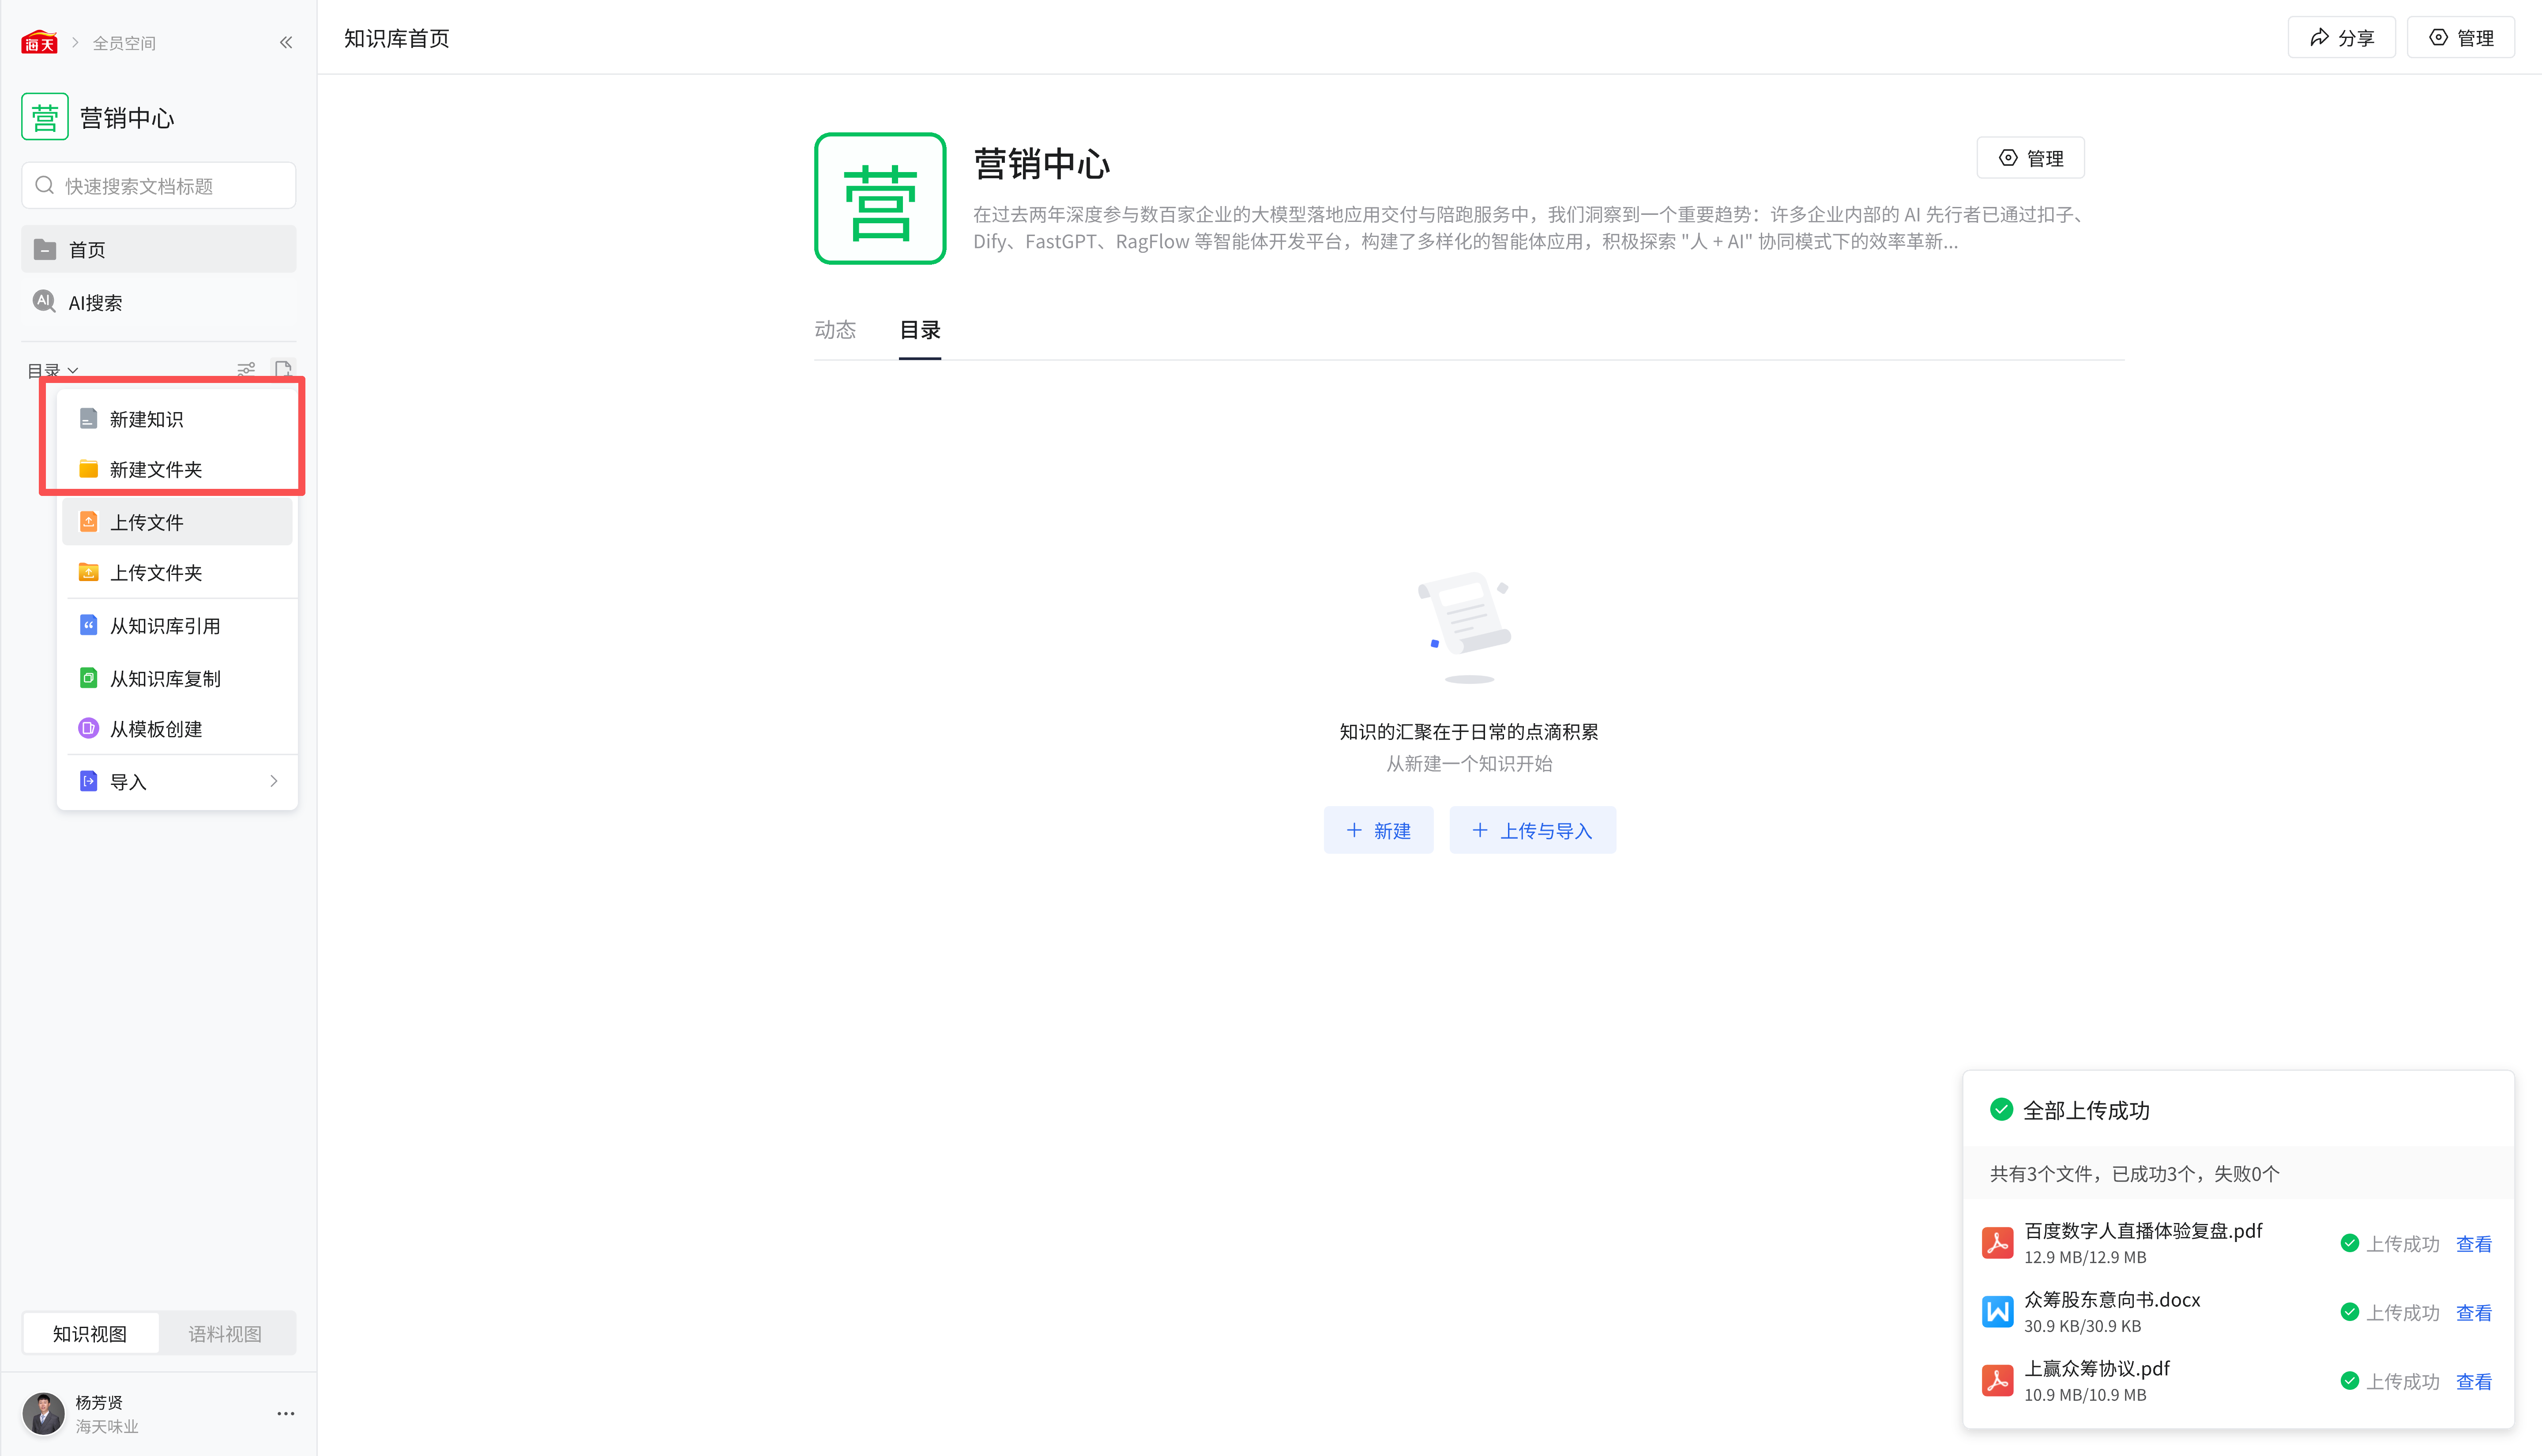
Task: Switch to 语料视图 view
Action: tap(225, 1333)
